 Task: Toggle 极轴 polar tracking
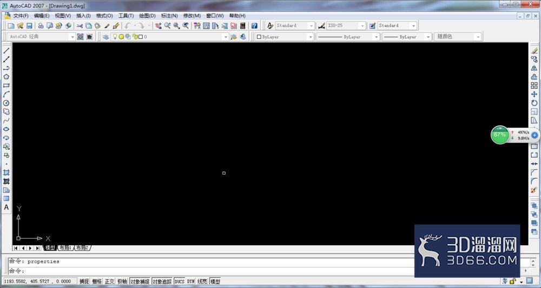[122, 282]
